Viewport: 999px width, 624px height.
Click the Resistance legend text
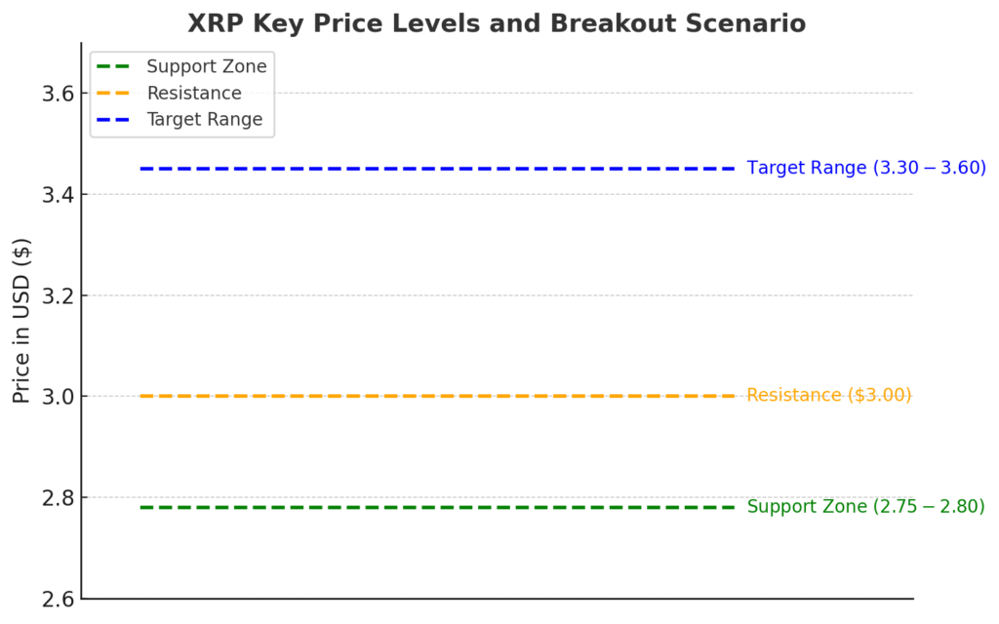pos(193,94)
